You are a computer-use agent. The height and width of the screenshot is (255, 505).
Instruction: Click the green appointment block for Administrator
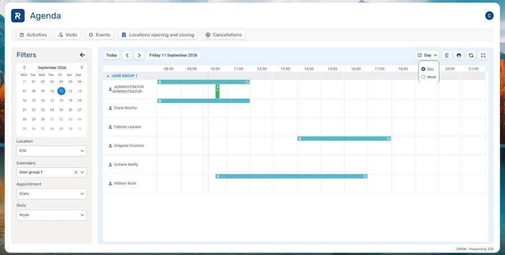[217, 91]
